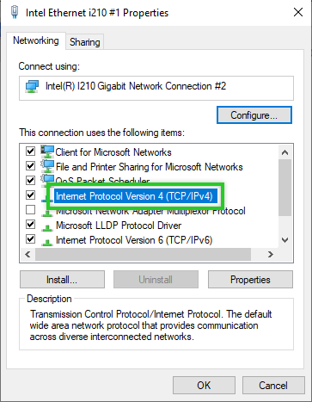Uncheck Client for Microsoft Networks checkbox
The image size is (312, 402).
[30, 151]
